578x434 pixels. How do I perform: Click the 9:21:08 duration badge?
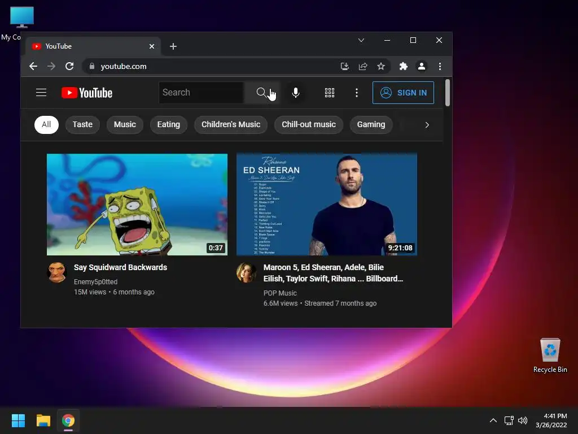pos(400,248)
